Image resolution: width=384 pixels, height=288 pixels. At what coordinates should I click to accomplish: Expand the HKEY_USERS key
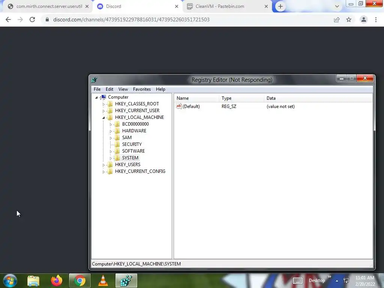point(103,165)
